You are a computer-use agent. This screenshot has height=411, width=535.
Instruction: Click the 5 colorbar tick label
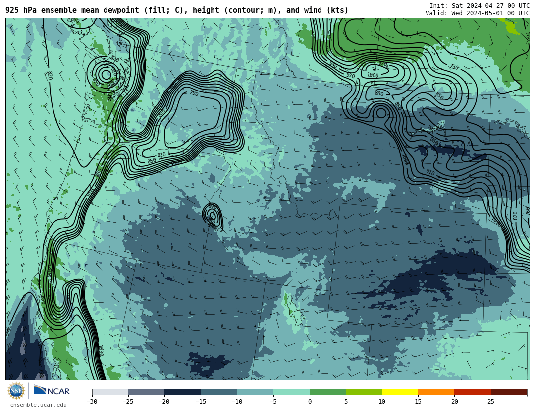coord(346,402)
